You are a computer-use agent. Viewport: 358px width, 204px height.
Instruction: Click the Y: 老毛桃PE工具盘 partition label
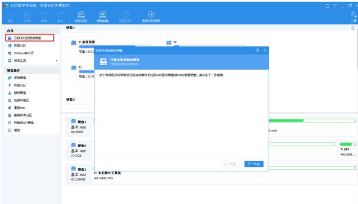coord(107,173)
